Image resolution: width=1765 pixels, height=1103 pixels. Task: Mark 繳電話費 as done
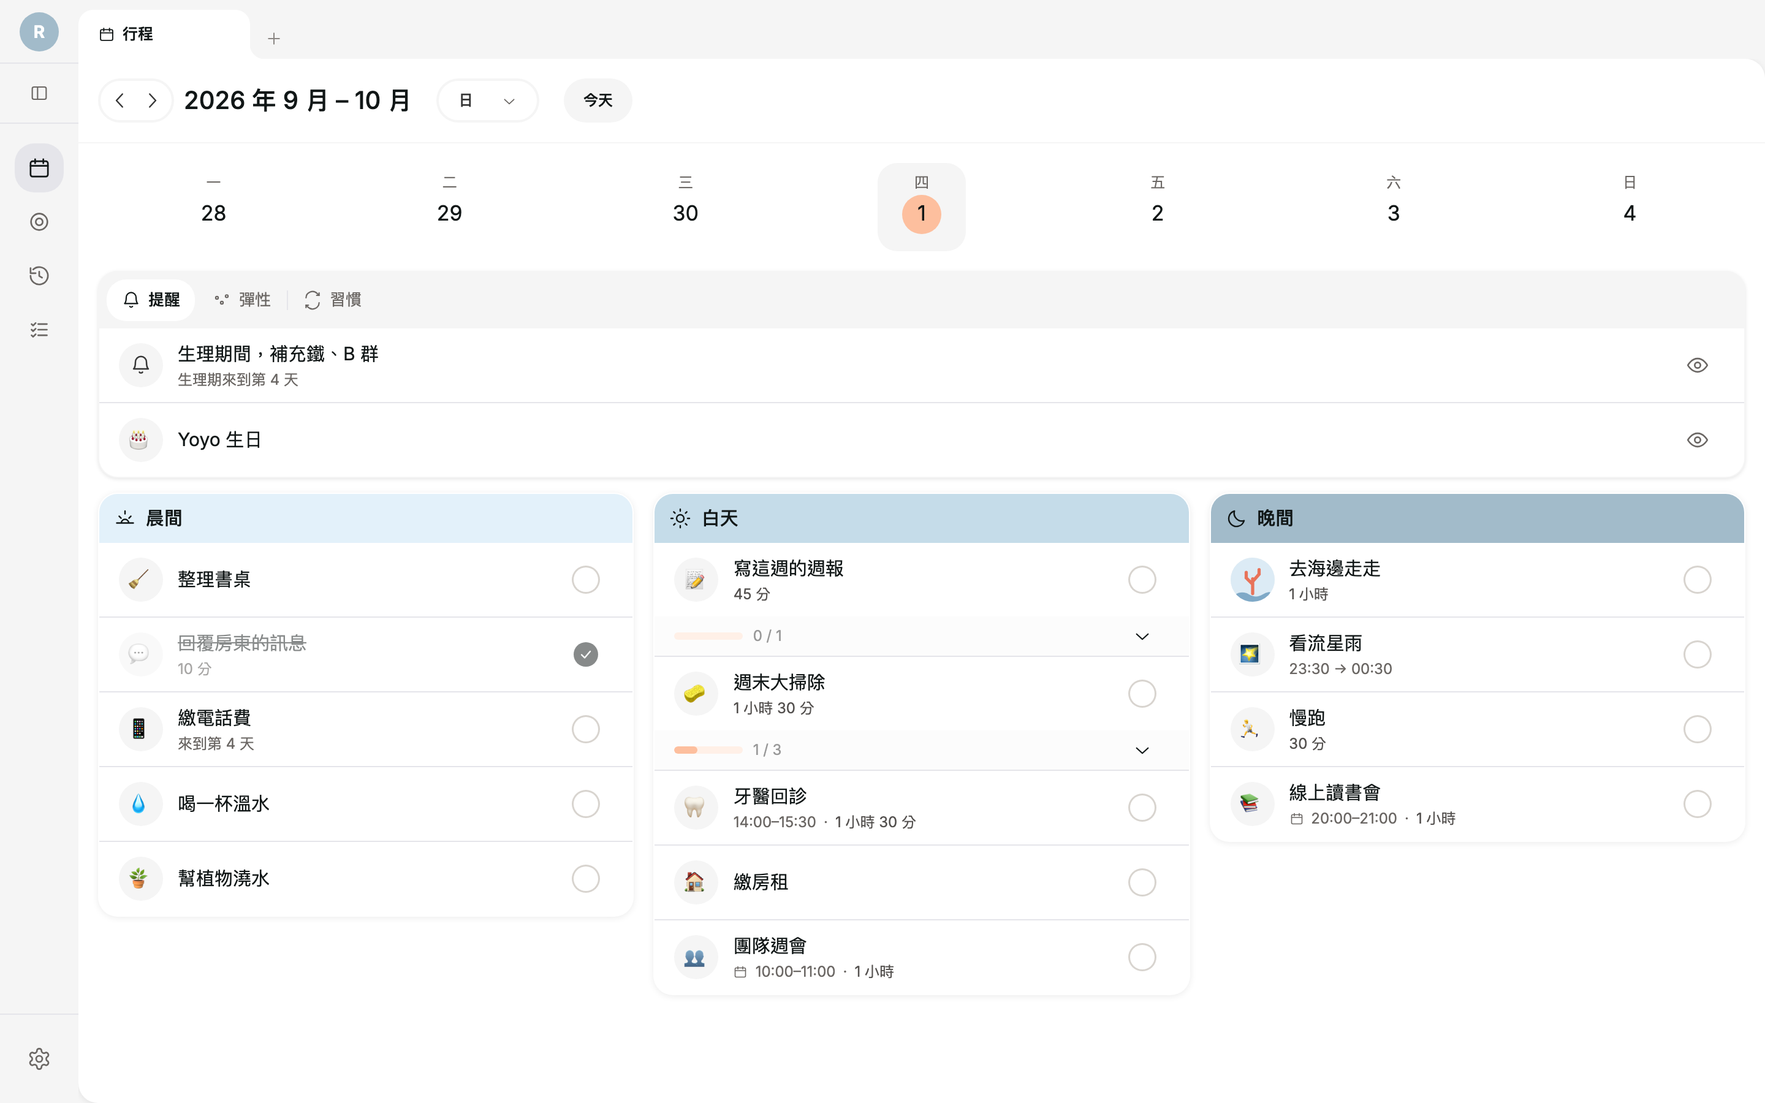586,729
